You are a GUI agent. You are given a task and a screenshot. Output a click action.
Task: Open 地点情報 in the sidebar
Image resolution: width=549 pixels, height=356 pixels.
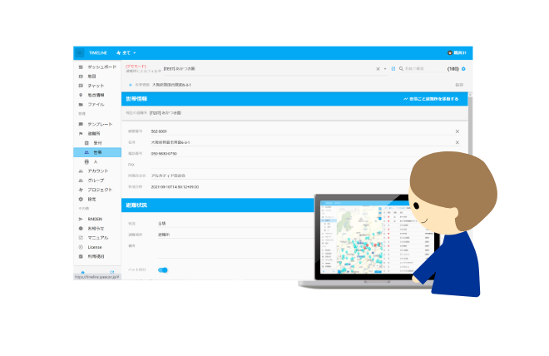[x=97, y=95]
